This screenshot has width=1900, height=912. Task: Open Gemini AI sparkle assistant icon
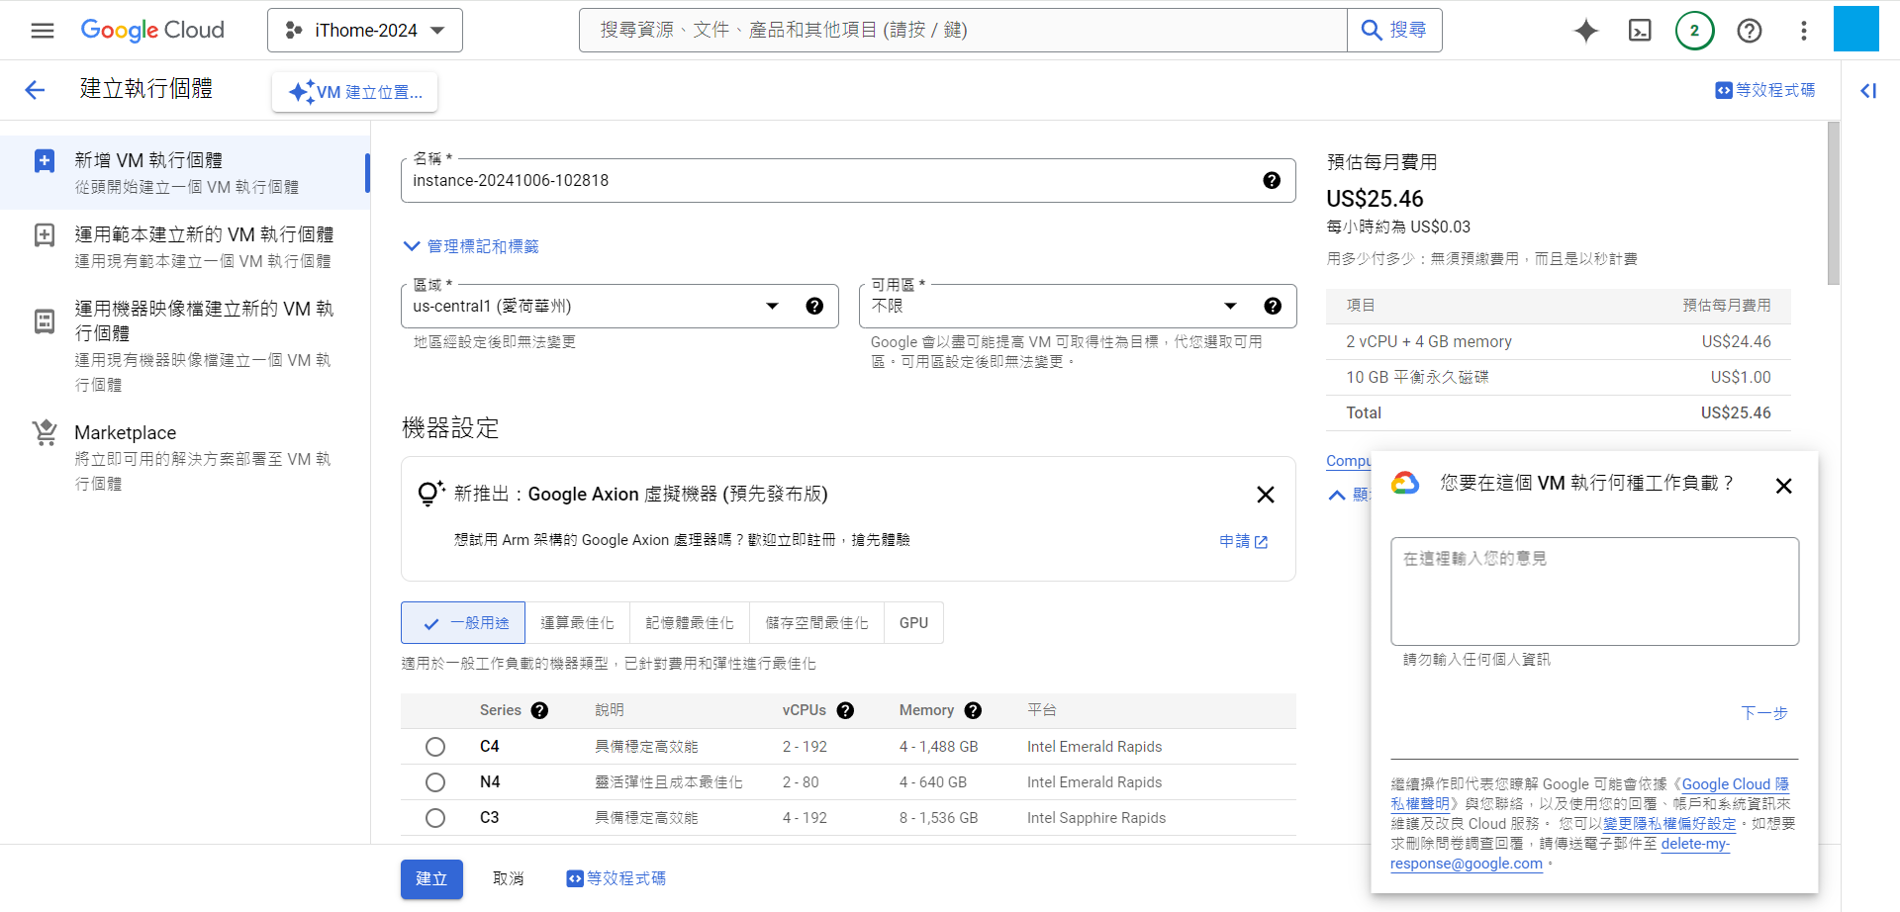tap(1586, 31)
